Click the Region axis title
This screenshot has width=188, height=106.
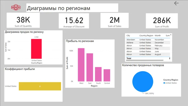pyautogui.click(x=94, y=86)
